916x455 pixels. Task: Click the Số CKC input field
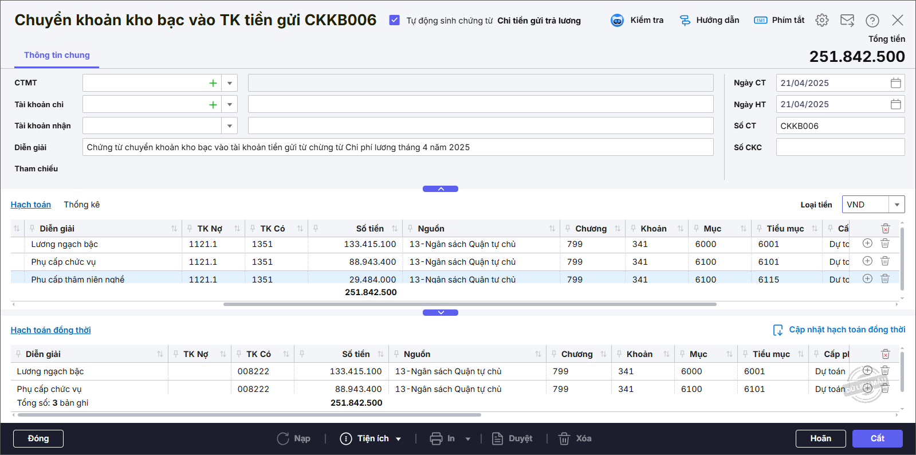tap(840, 147)
